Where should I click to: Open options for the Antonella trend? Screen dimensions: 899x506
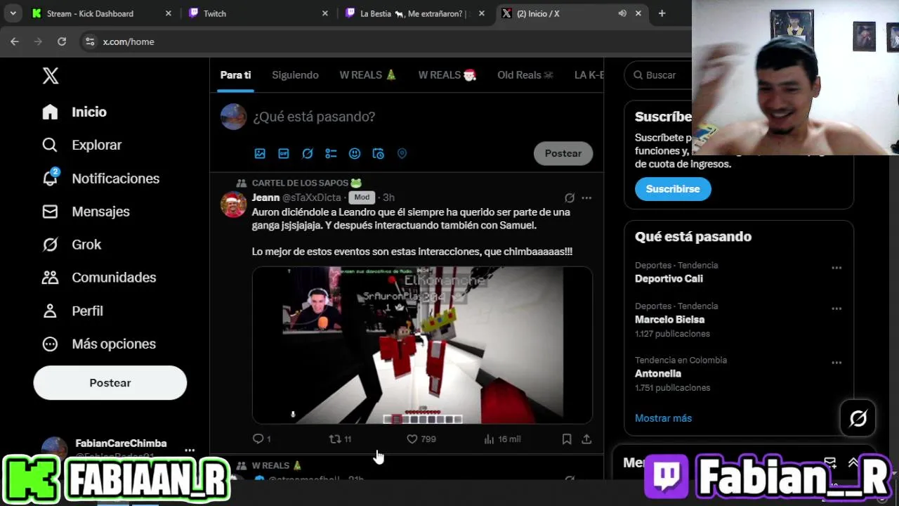[836, 363]
